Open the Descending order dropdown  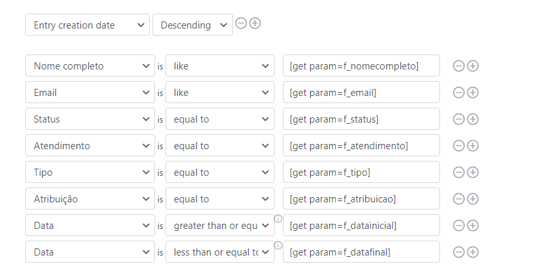192,25
